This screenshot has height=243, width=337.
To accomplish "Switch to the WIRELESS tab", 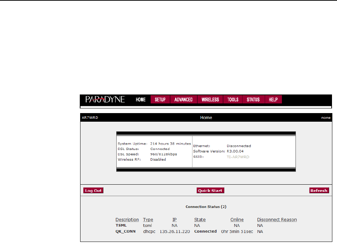I will (210, 99).
